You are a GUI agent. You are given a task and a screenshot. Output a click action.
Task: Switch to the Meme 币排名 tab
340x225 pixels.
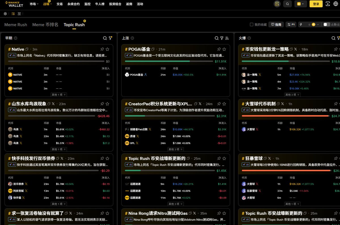pos(45,25)
